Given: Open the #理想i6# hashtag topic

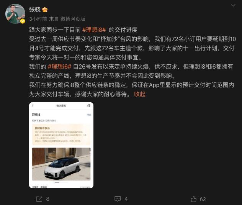Looking at the screenshot, I should [x=60, y=67].
